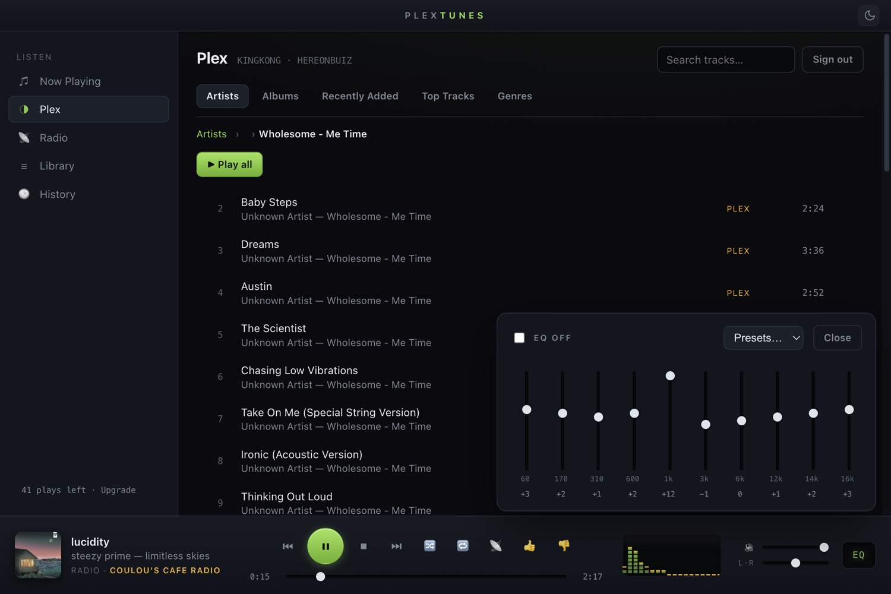This screenshot has height=594, width=891.
Task: Click the Upgrade link in sidebar
Action: (118, 490)
